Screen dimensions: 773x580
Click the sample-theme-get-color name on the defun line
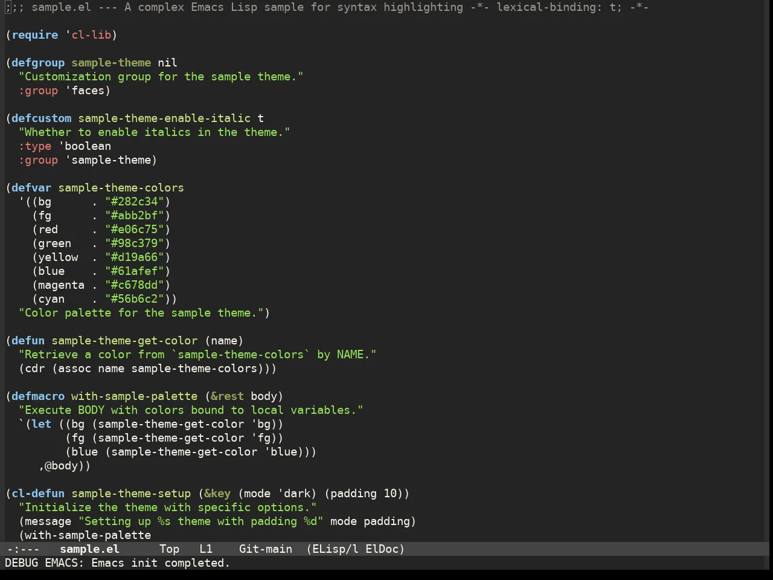tap(124, 341)
